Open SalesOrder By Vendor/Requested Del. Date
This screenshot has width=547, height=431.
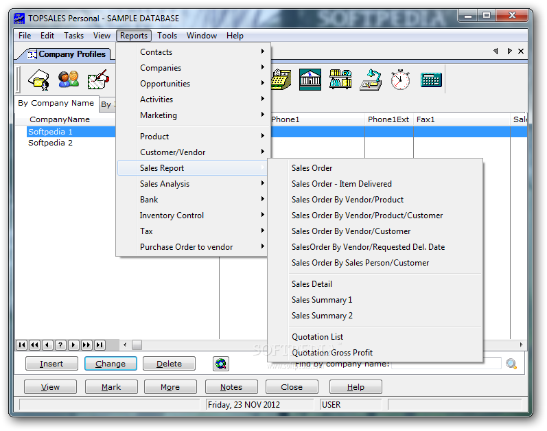tap(375, 247)
